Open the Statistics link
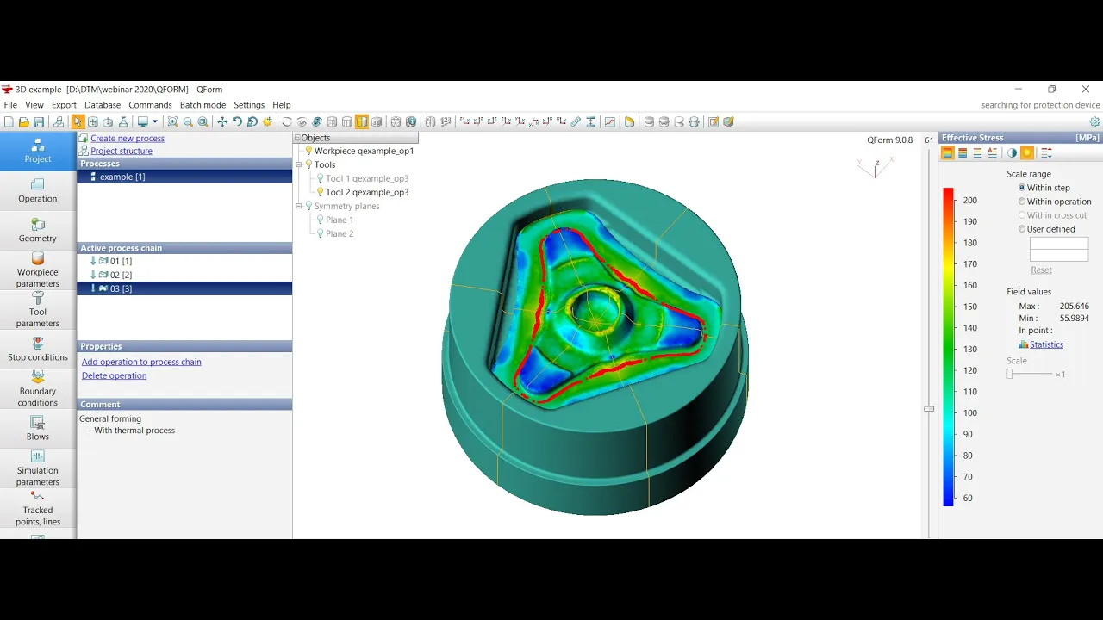 coord(1046,344)
